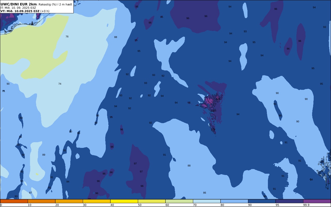The width and height of the screenshot is (331, 207).
Task: Click the 76 humidity value on the map
Action: pos(67,37)
